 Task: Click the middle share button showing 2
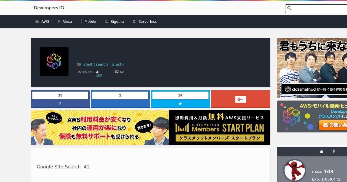point(120,99)
